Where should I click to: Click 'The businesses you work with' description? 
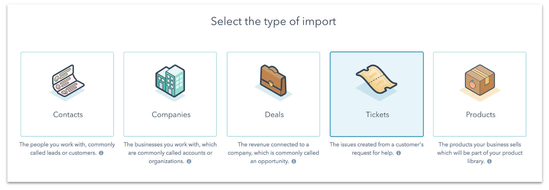pyautogui.click(x=170, y=153)
